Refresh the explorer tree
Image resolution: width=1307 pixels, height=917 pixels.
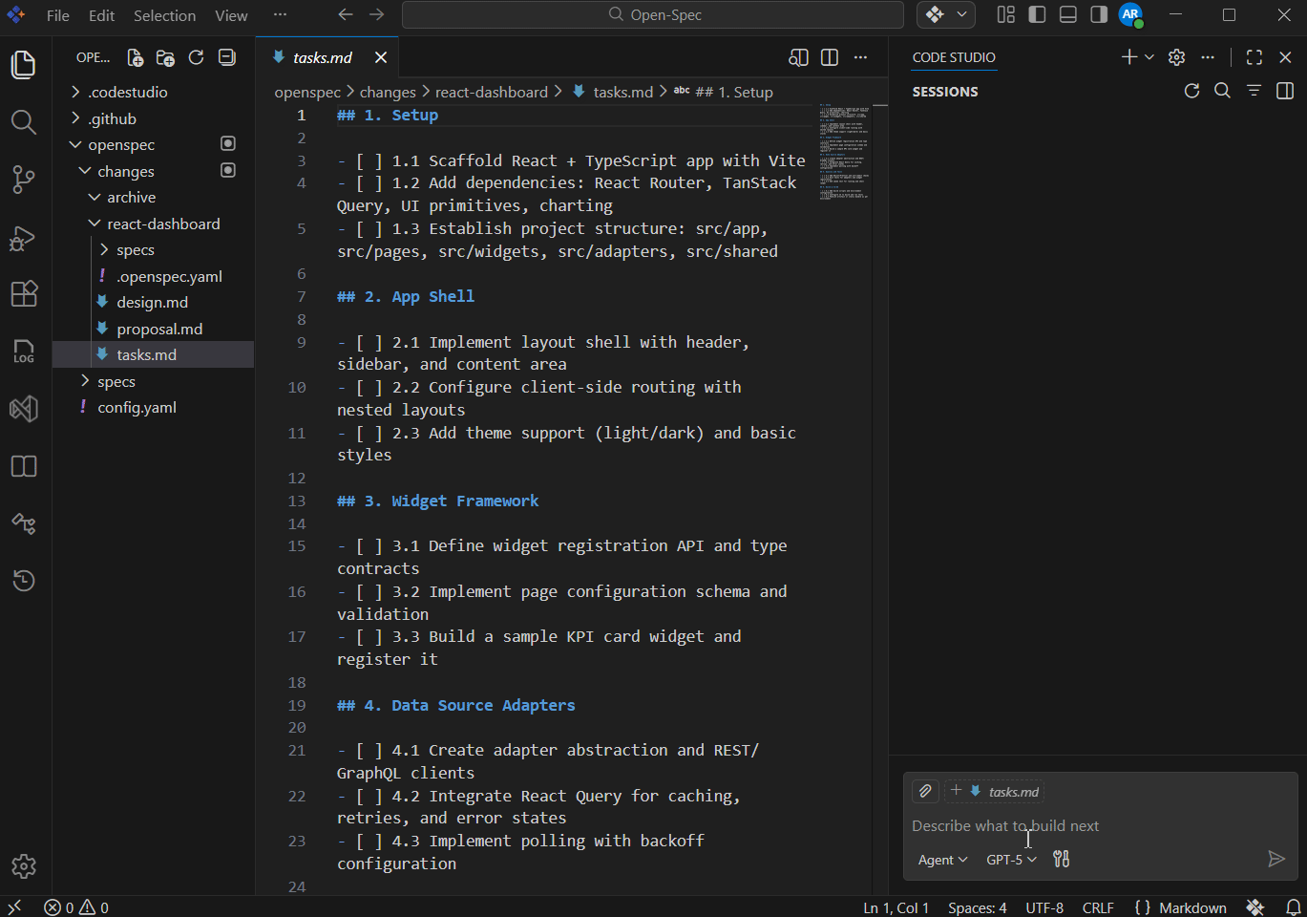pyautogui.click(x=196, y=58)
